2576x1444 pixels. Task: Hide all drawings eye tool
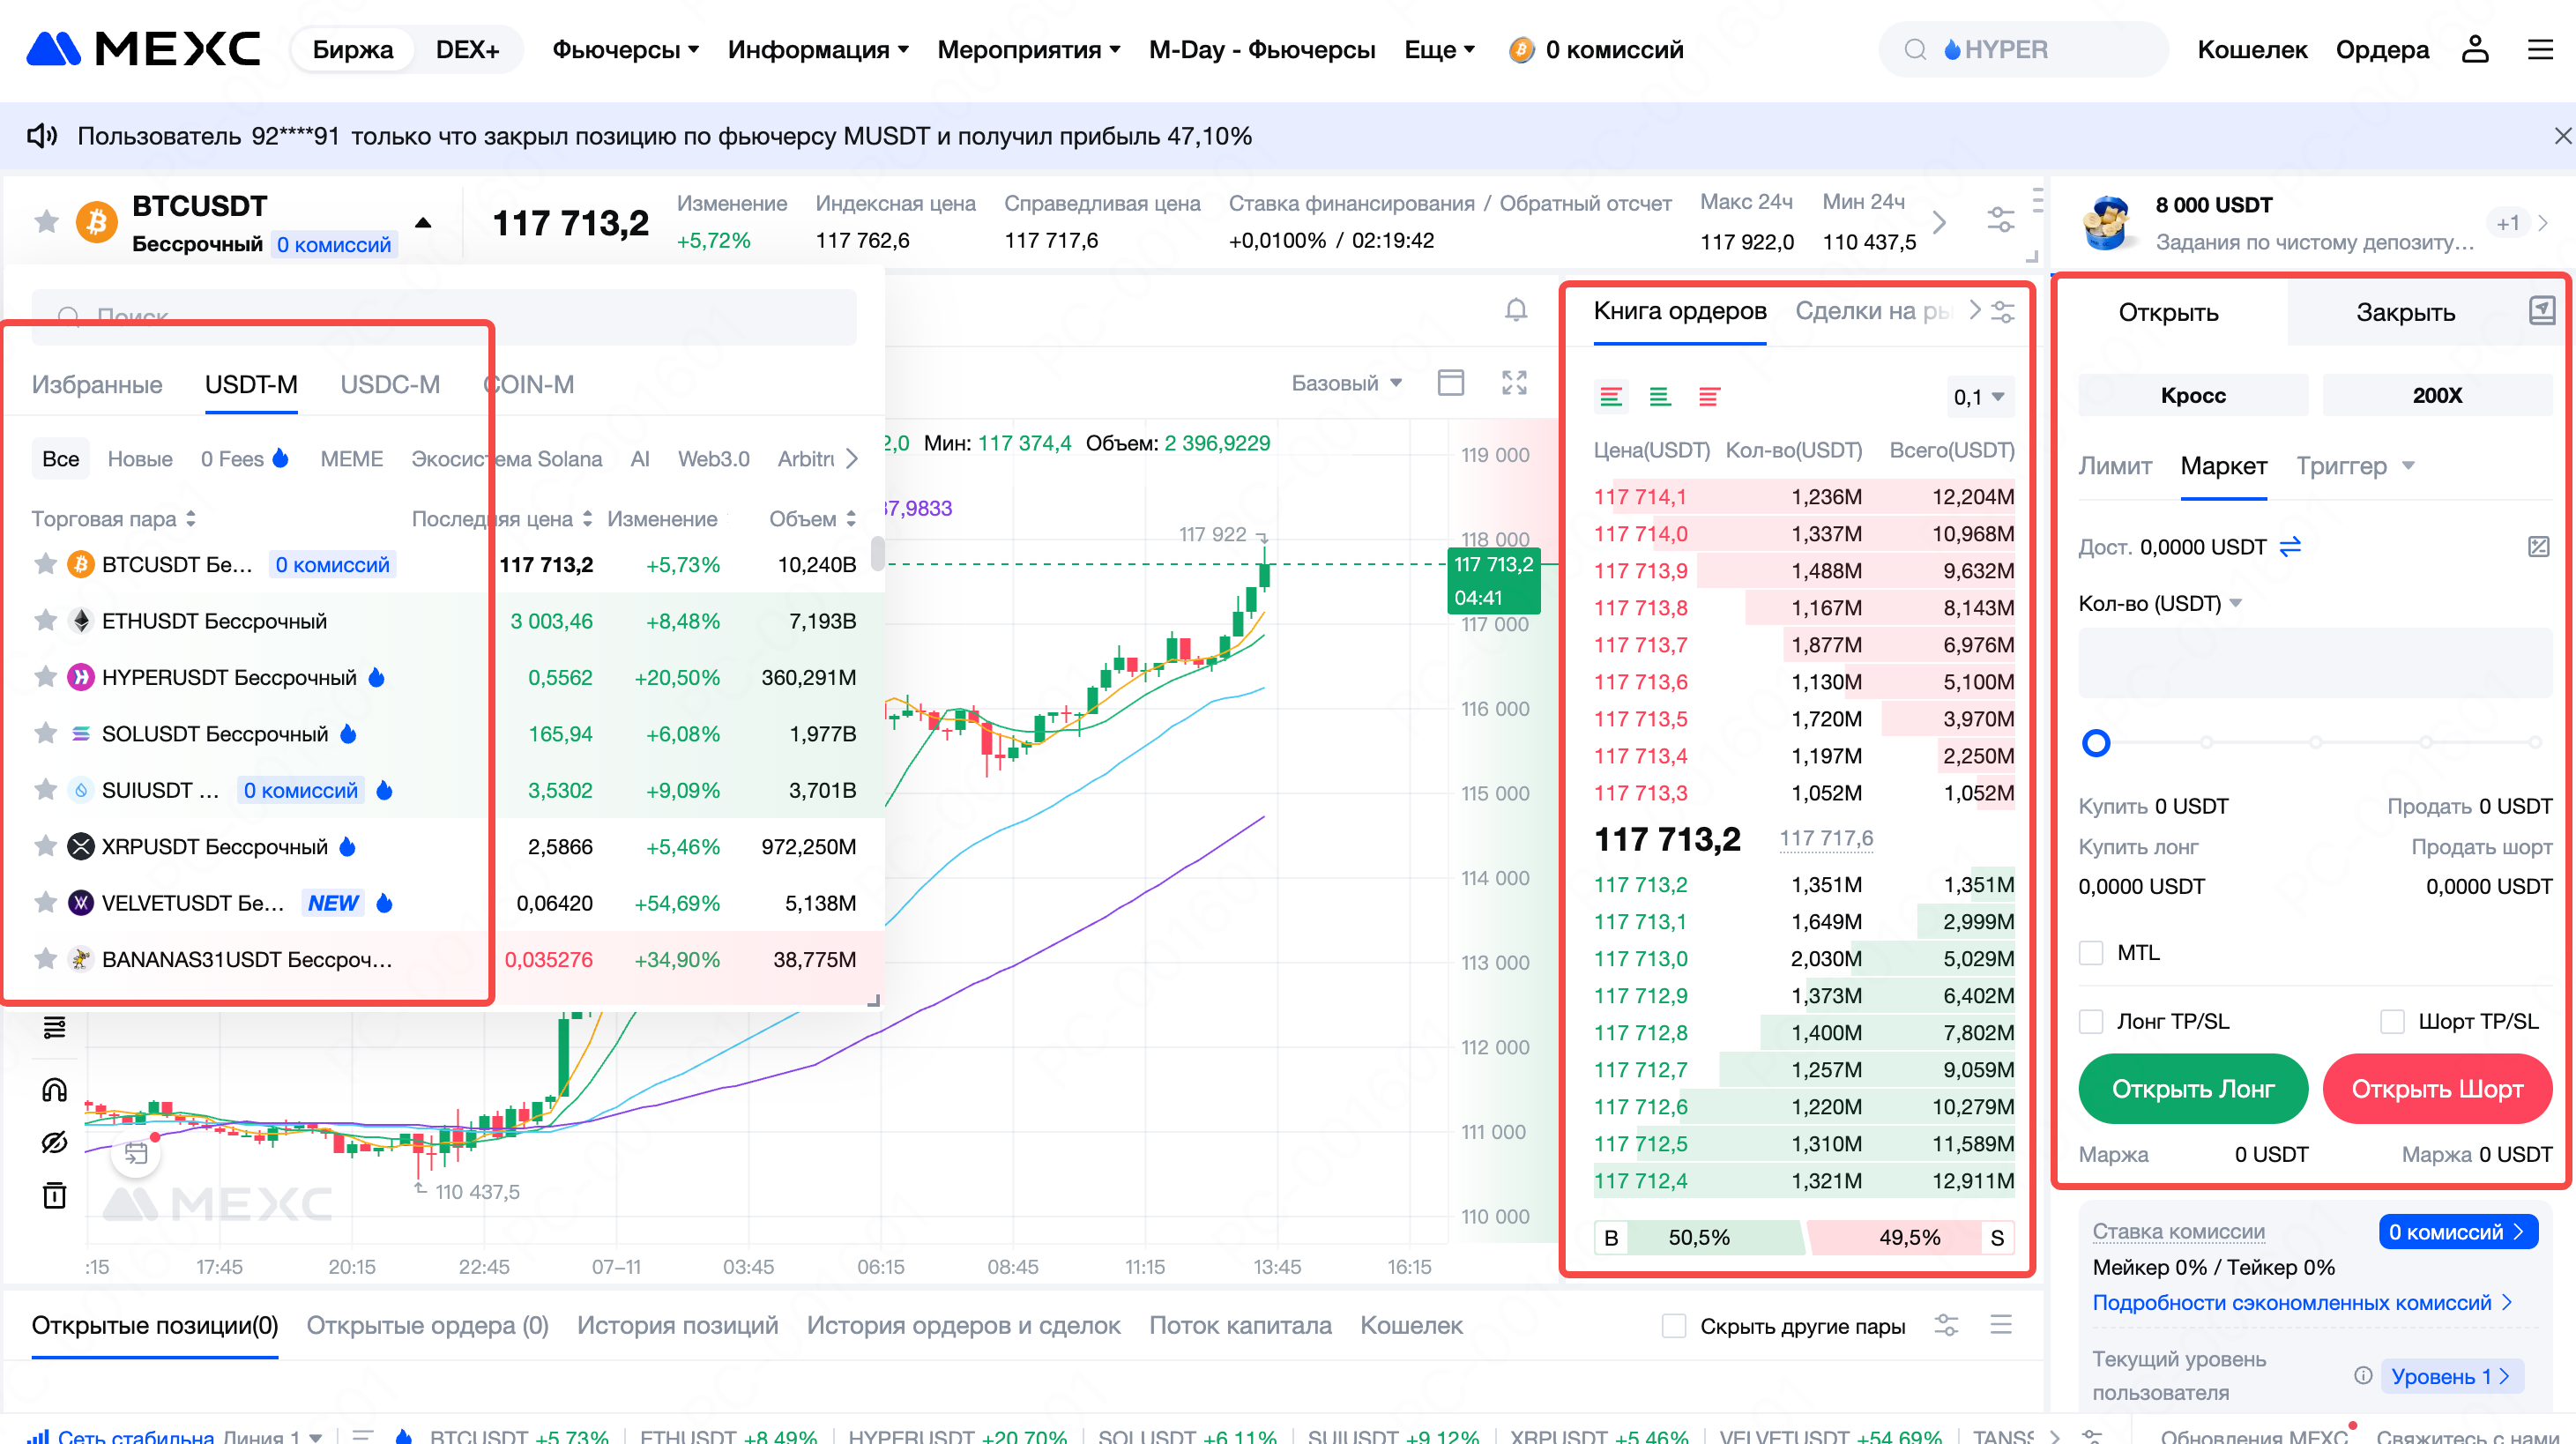[54, 1142]
